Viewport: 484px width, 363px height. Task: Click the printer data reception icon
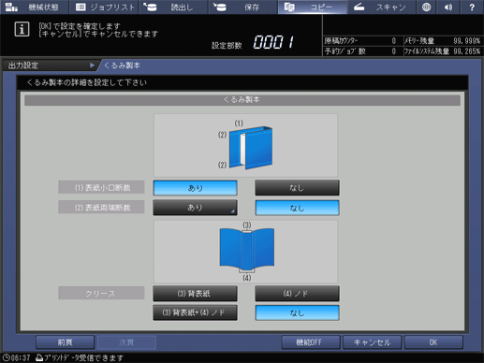pyautogui.click(x=39, y=357)
